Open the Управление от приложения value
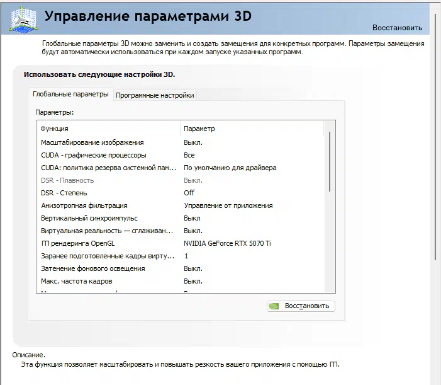 tap(228, 205)
